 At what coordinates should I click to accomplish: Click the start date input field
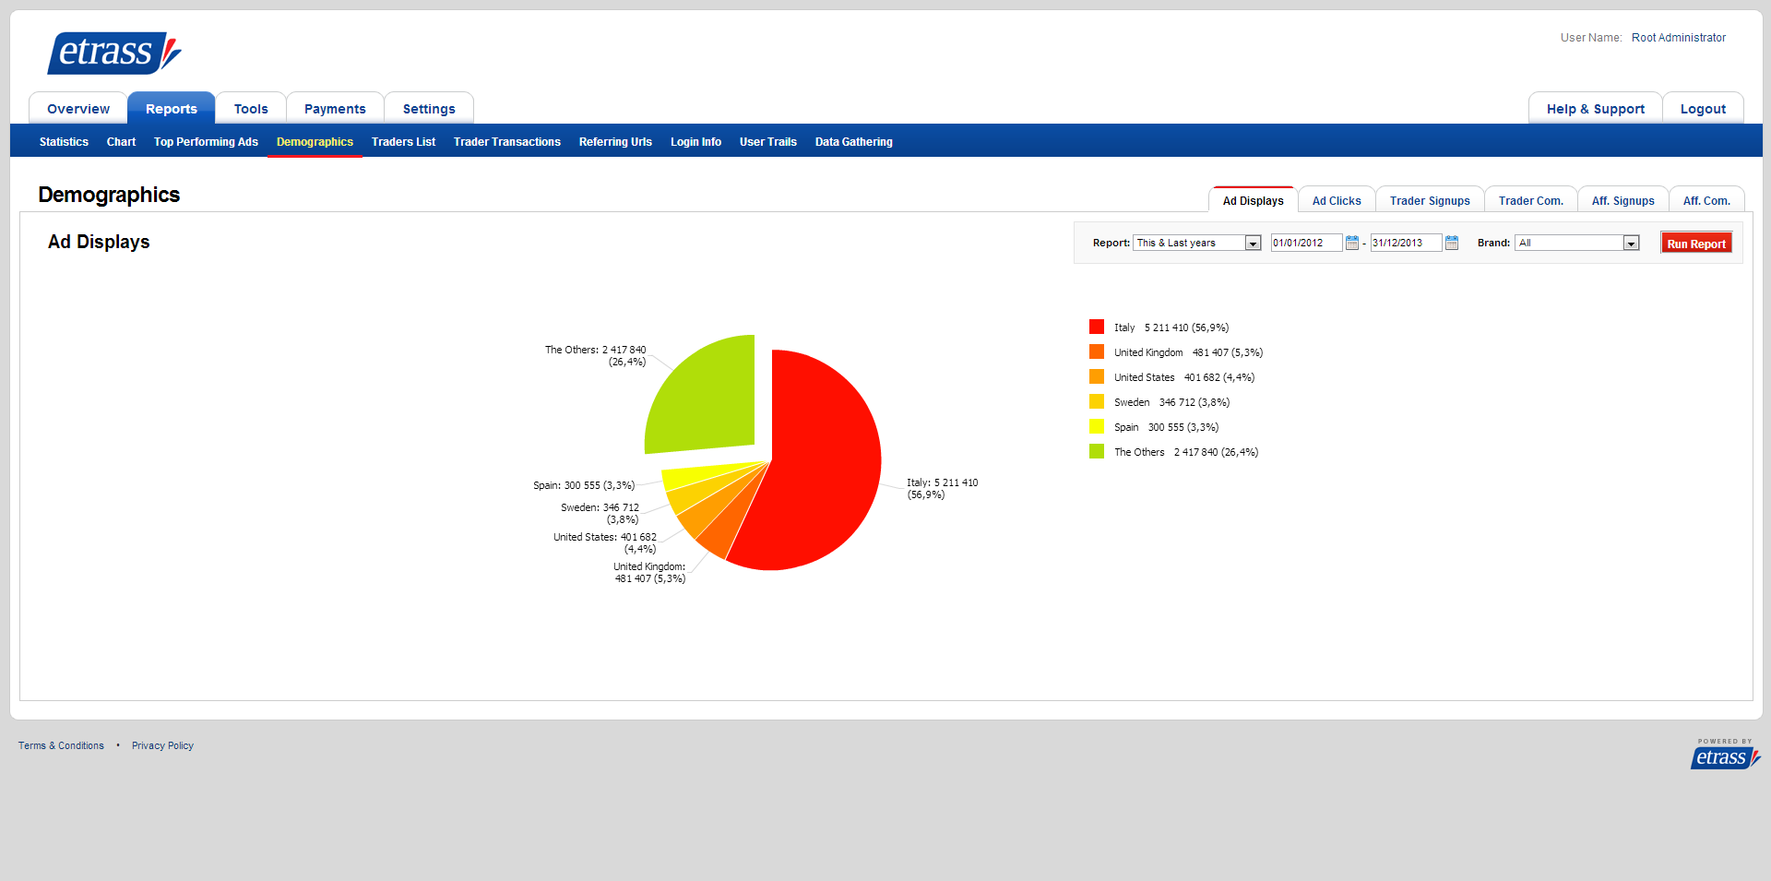(x=1305, y=243)
